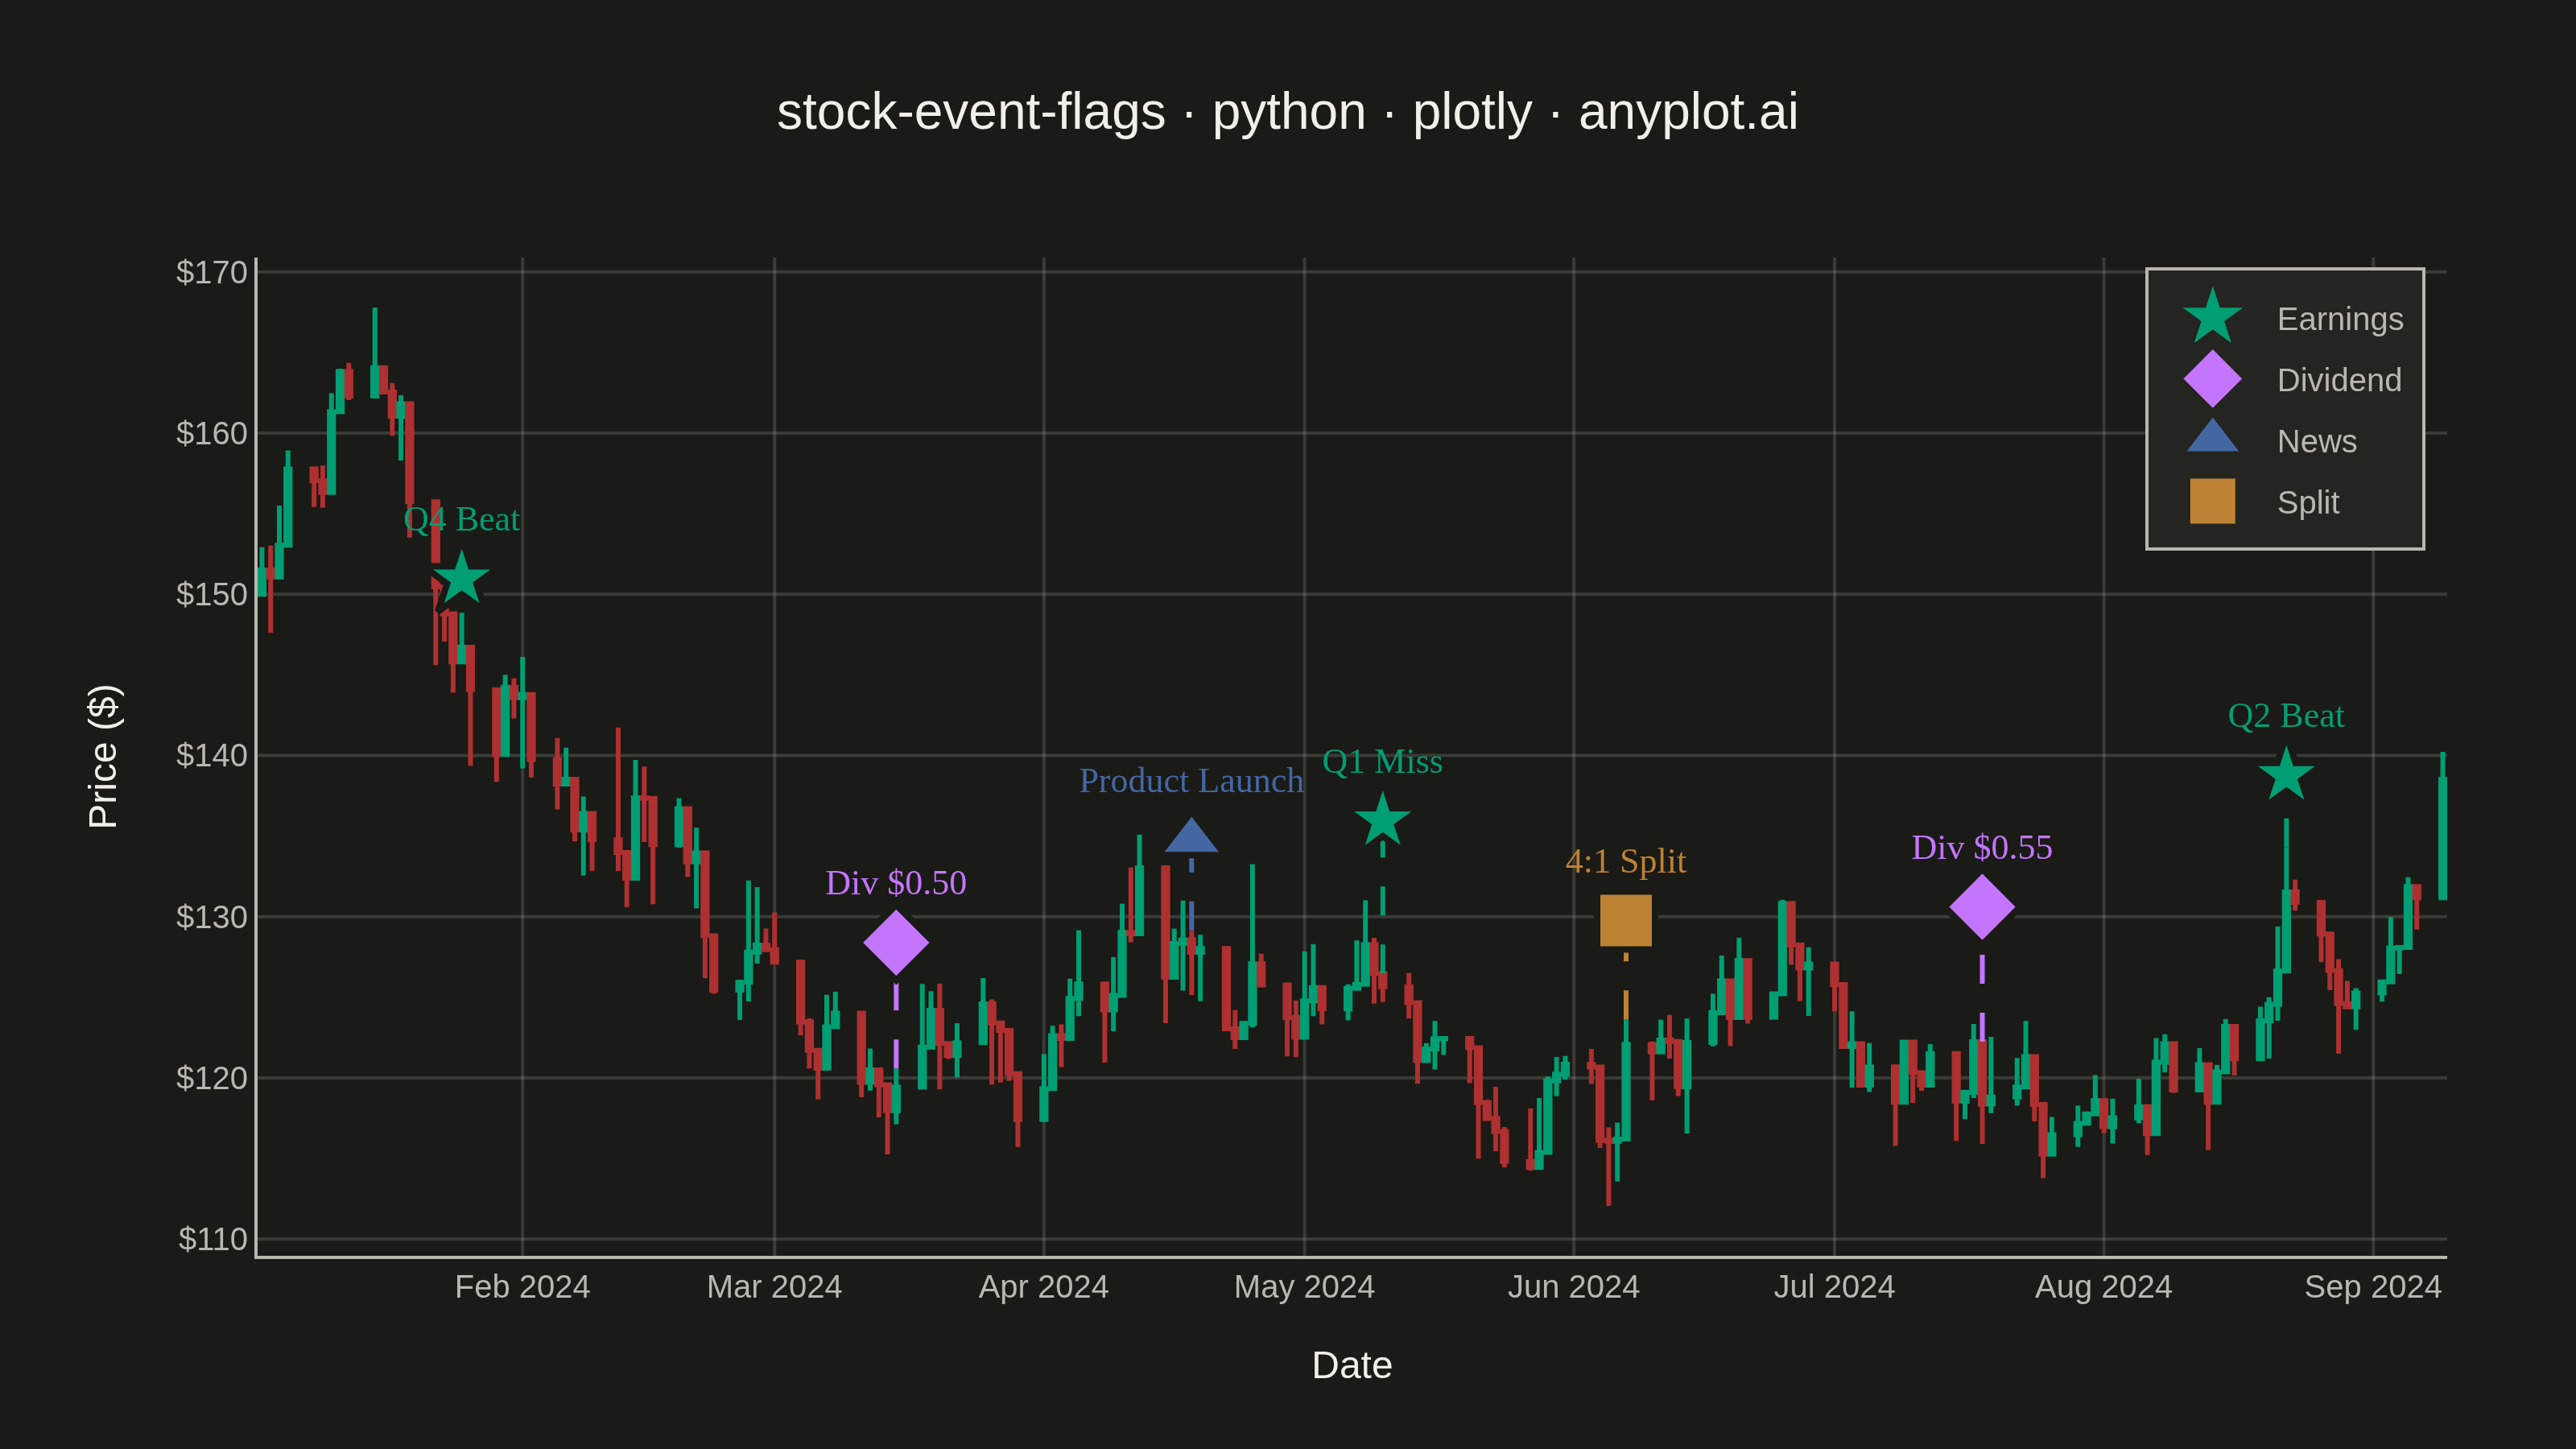The height and width of the screenshot is (1449, 2576).
Task: Click the Date axis title
Action: [1352, 1365]
